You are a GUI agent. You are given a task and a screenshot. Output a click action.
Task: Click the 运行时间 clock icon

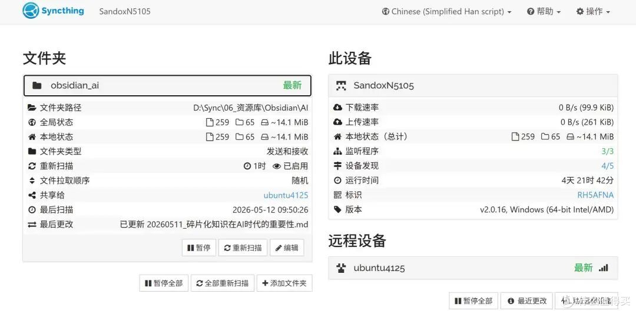pyautogui.click(x=337, y=181)
